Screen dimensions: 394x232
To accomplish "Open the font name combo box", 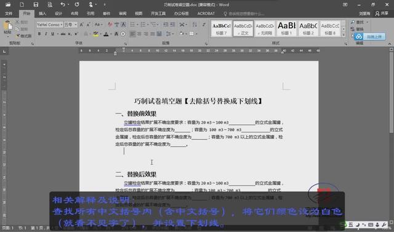I will [49, 25].
